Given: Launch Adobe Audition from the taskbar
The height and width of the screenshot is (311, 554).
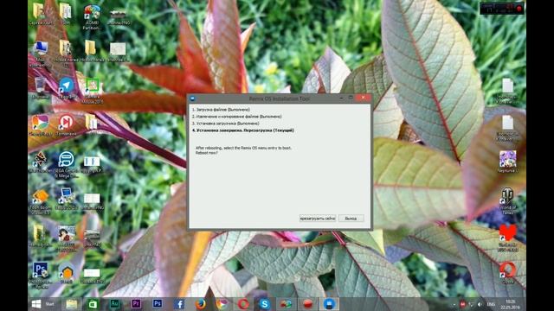Looking at the screenshot, I should [114, 304].
